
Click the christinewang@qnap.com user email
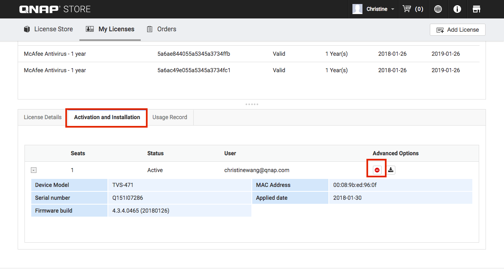click(257, 170)
